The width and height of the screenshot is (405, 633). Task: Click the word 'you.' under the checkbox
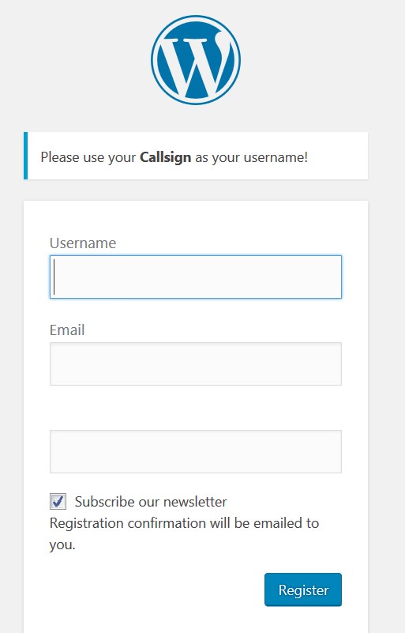point(62,545)
